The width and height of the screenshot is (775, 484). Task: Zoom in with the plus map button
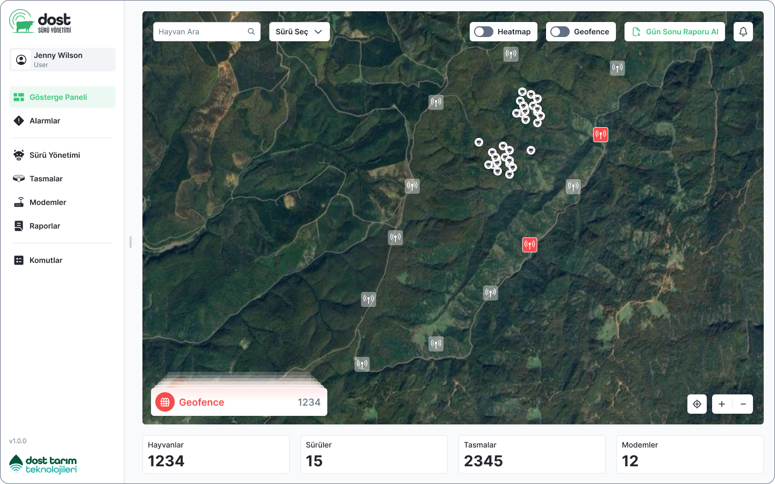(722, 404)
